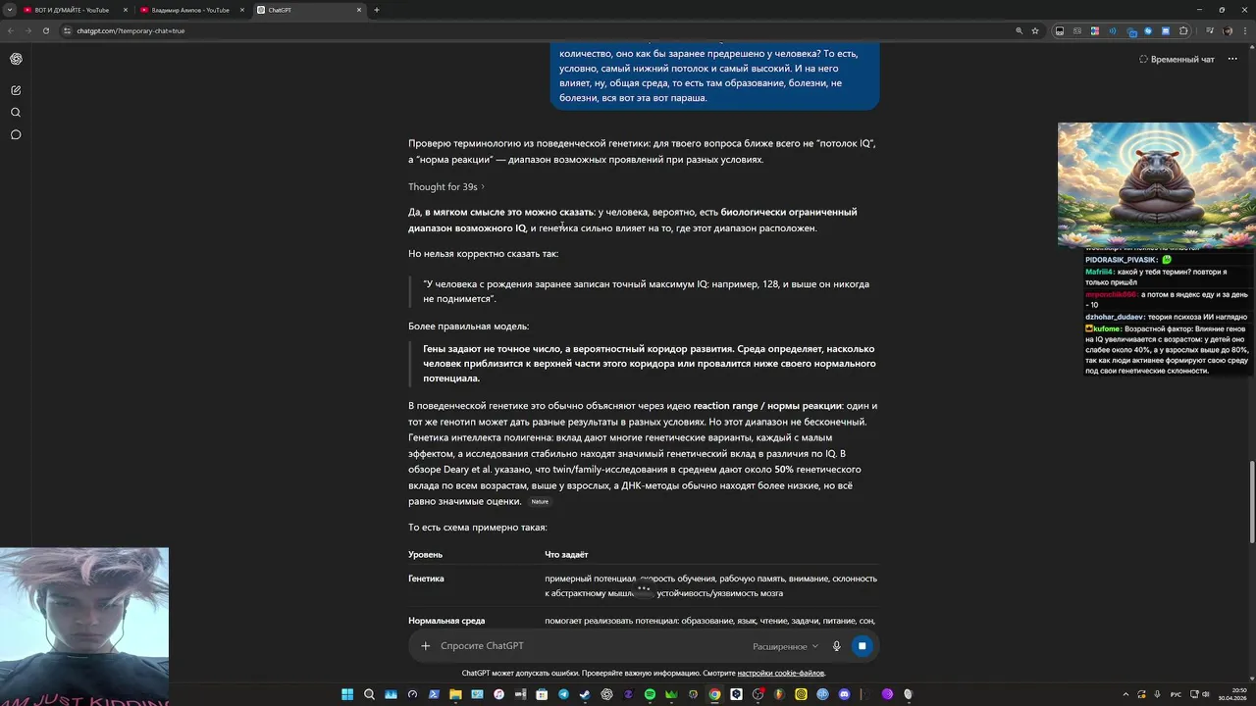Close the ChatGPT browser tab
Viewport: 1256px width, 706px height.
pyautogui.click(x=359, y=10)
